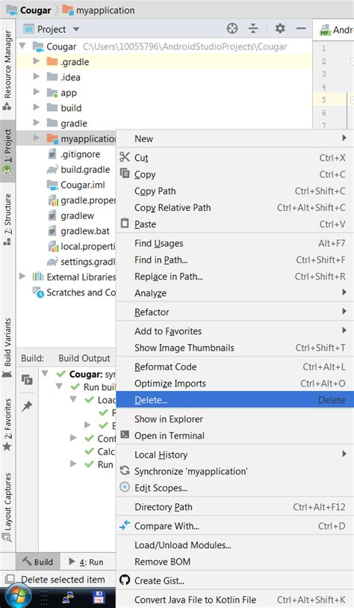
Task: Open the Structure side tab
Action: pos(7,219)
